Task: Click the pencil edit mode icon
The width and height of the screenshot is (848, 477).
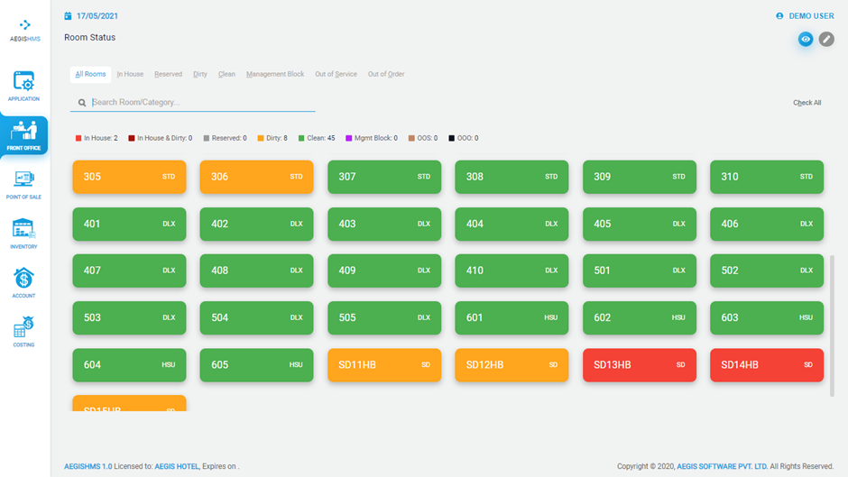Action: coord(825,40)
